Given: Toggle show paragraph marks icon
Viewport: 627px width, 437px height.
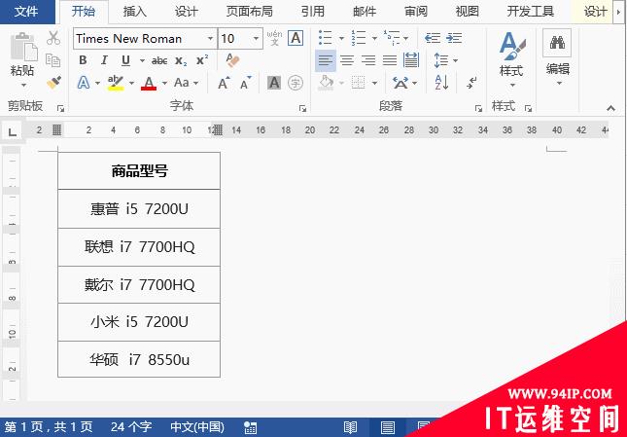Looking at the screenshot, I should point(471,83).
